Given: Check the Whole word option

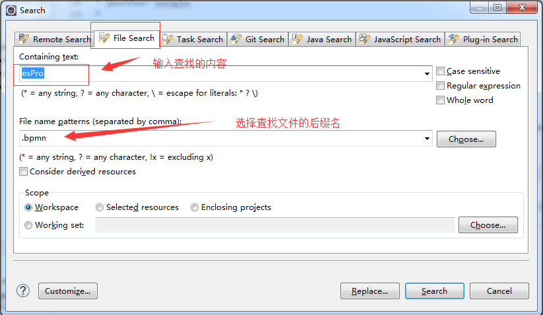Looking at the screenshot, I should point(440,100).
